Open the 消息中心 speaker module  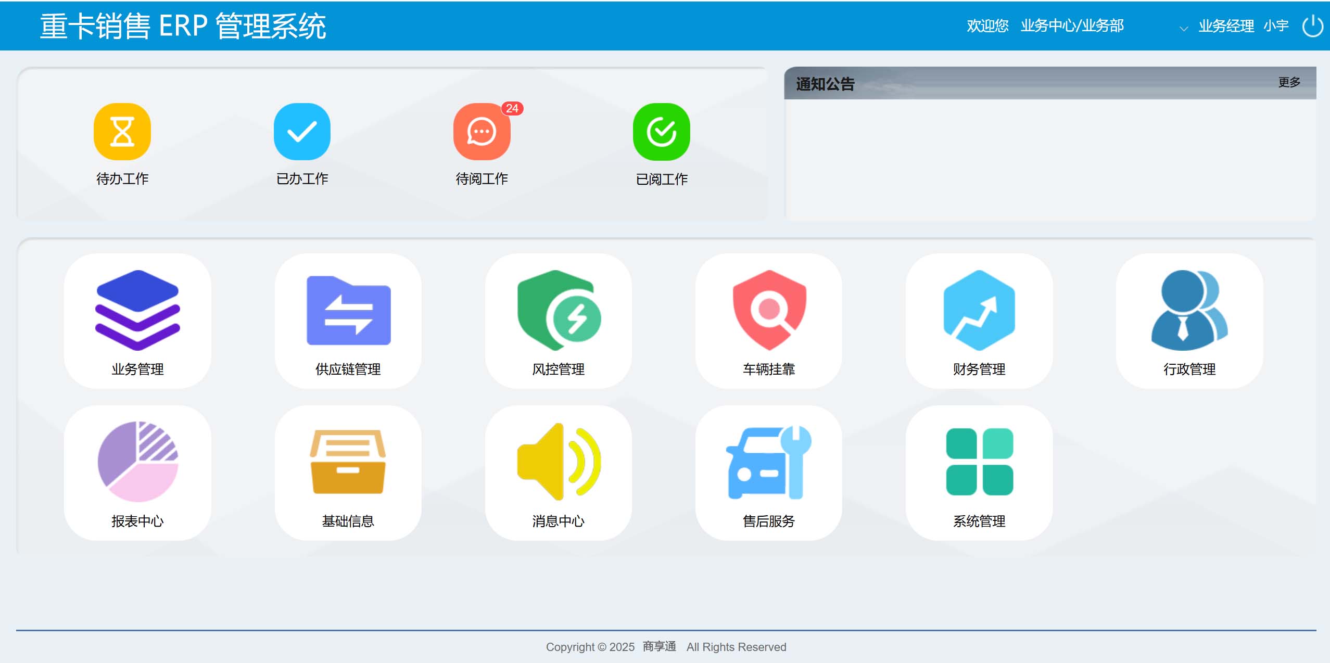[x=559, y=462]
